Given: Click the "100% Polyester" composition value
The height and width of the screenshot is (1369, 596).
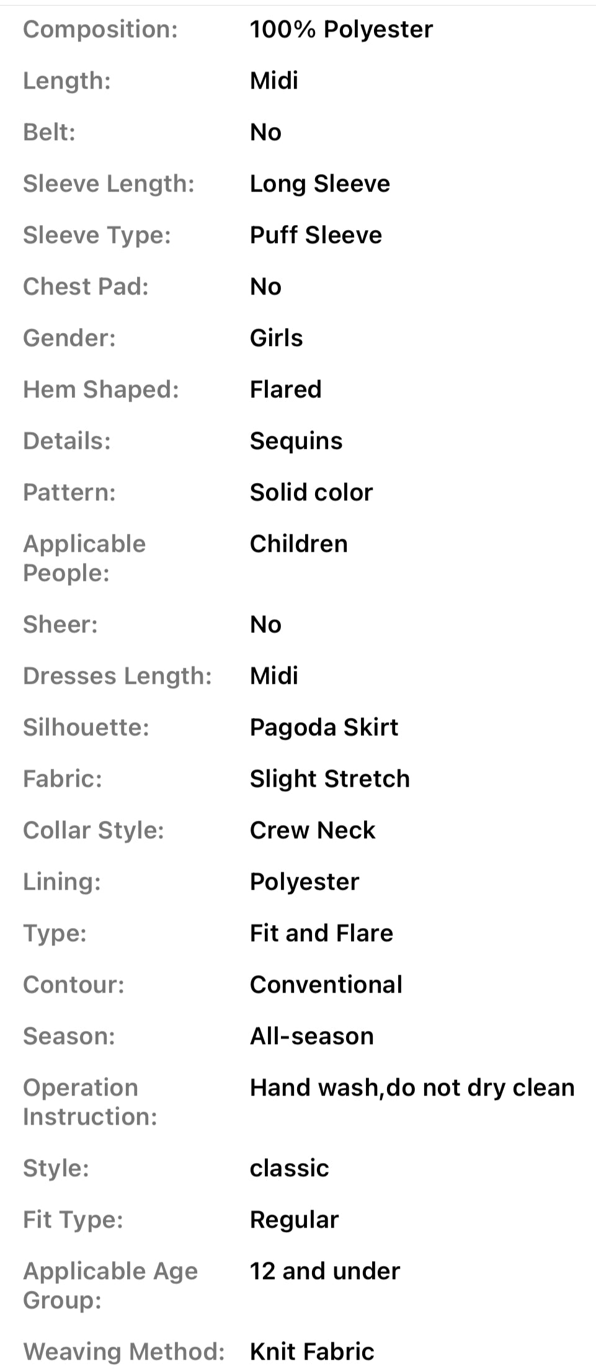Looking at the screenshot, I should (x=341, y=29).
